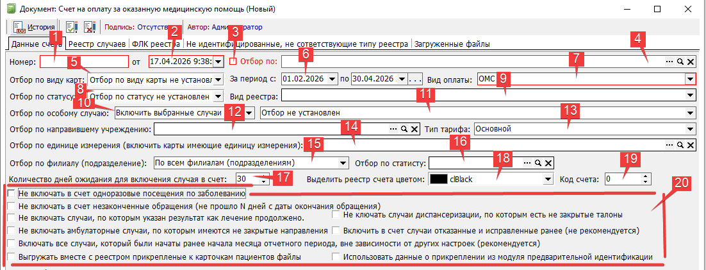Enable the red 'Отбор по' checkbox

234,62
